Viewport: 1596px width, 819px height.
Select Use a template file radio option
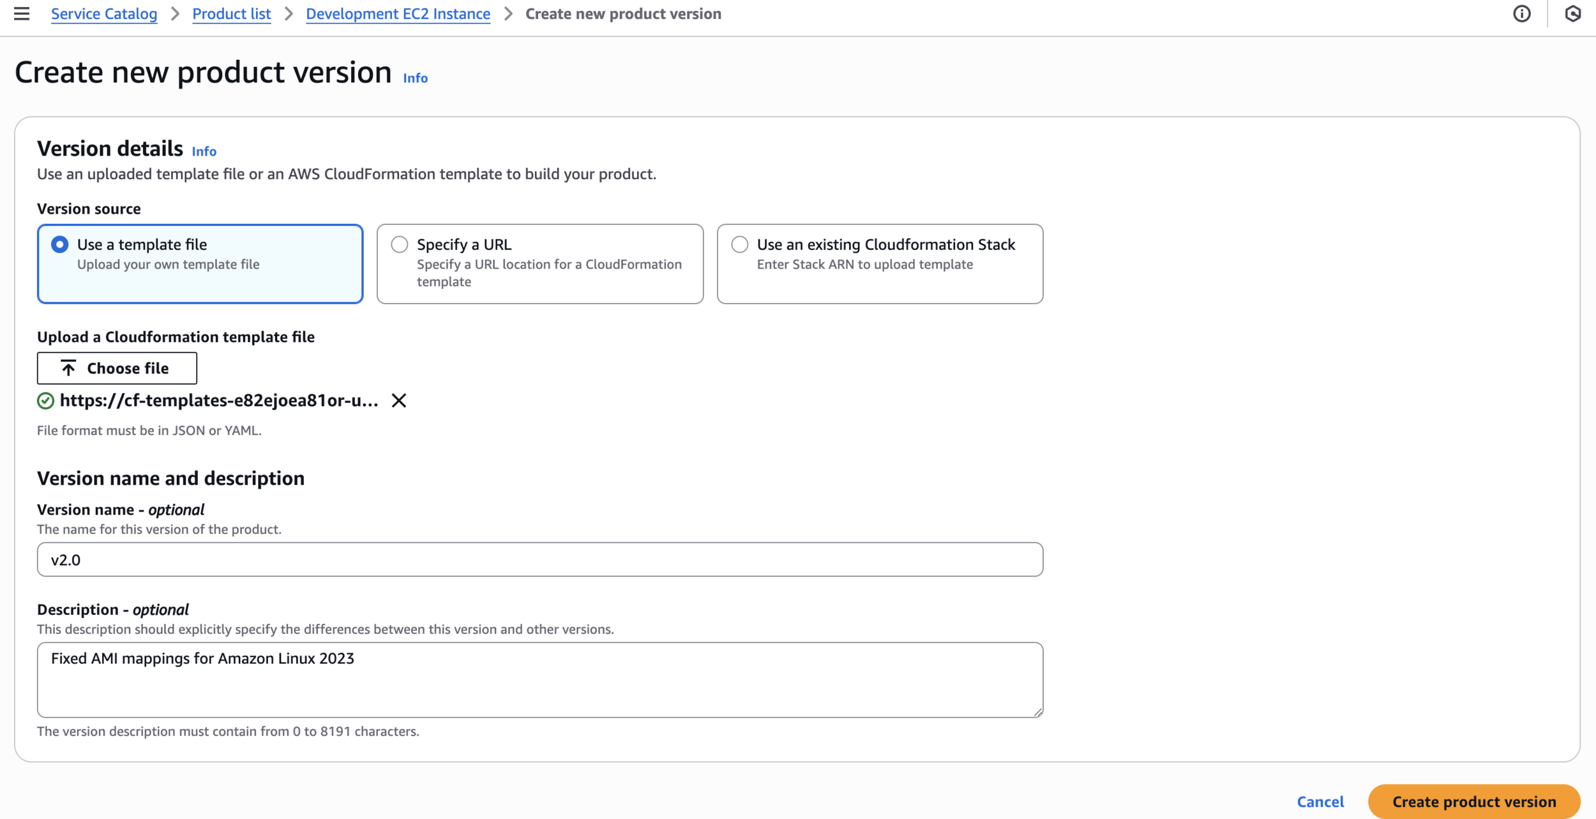[60, 245]
